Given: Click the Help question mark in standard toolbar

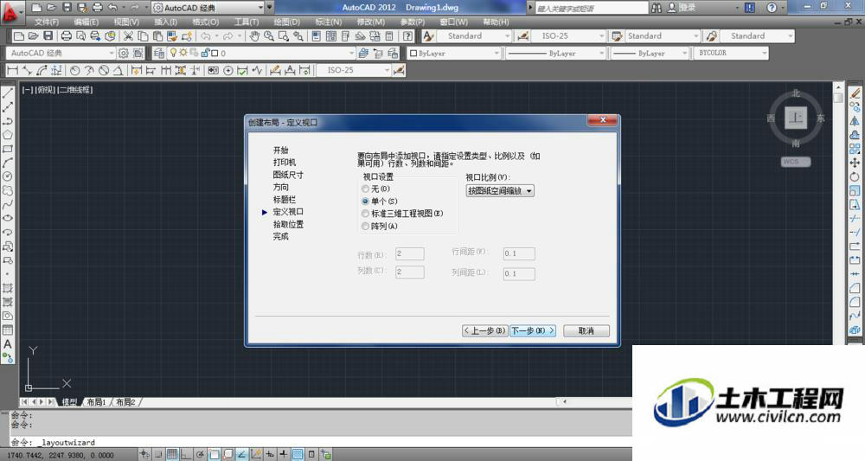Looking at the screenshot, I should tap(407, 36).
